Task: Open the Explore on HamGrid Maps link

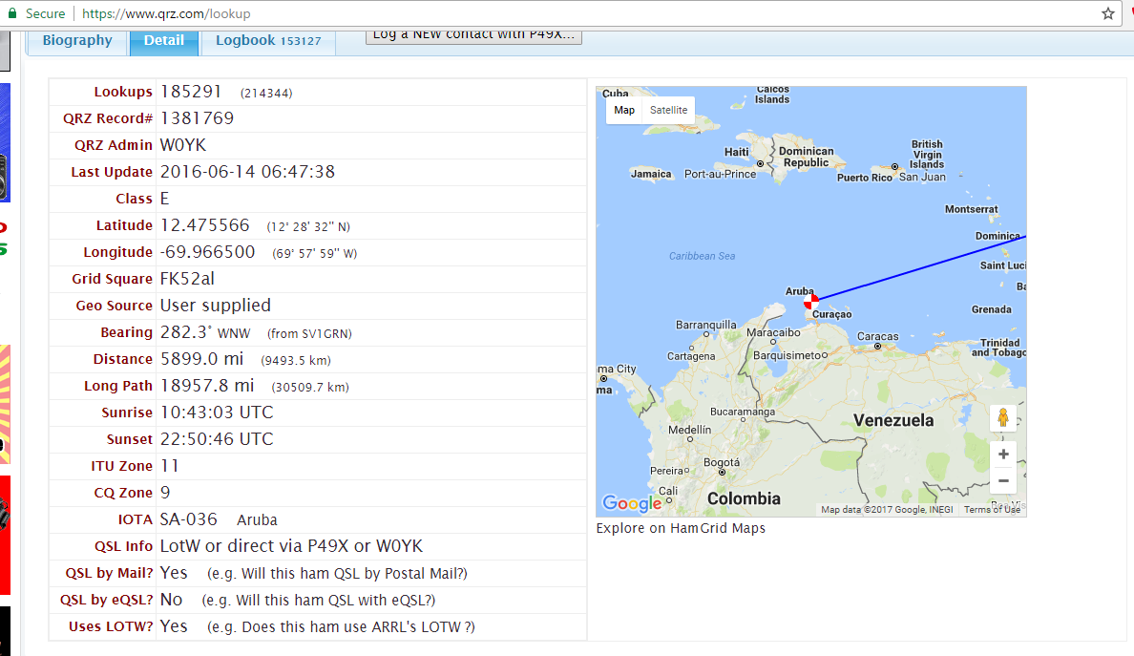Action: (681, 528)
